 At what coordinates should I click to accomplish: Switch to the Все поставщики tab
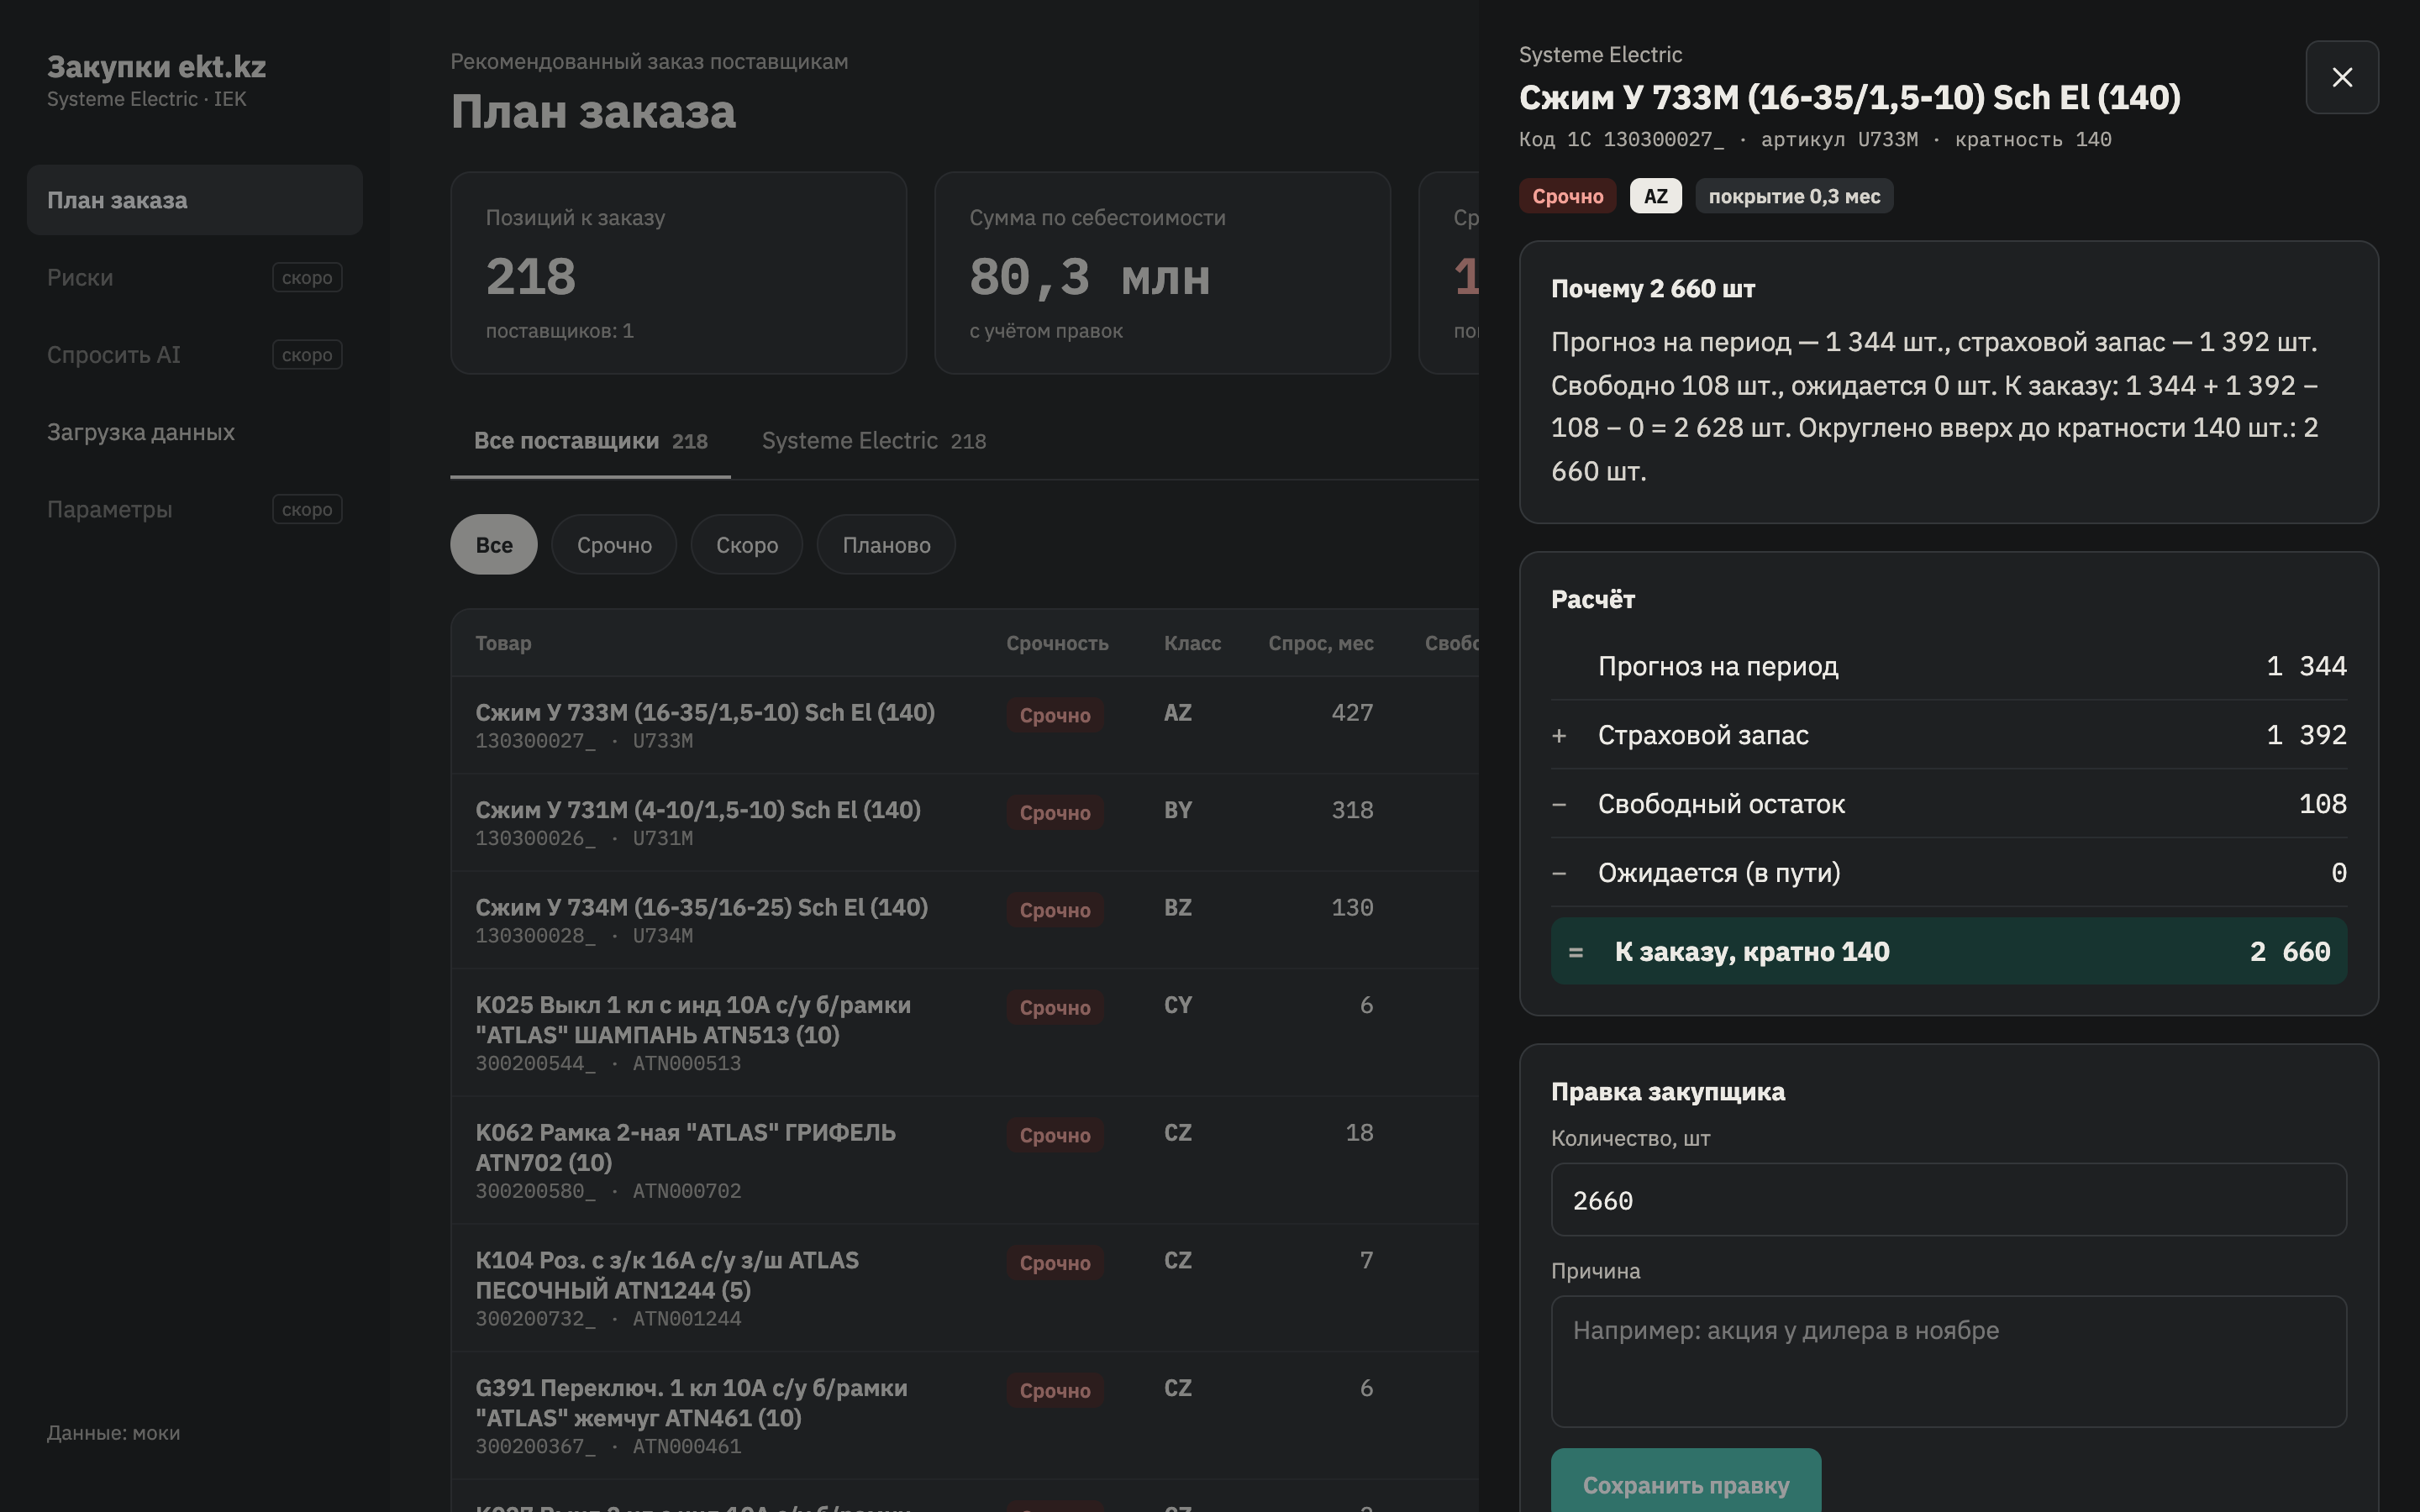[590, 441]
